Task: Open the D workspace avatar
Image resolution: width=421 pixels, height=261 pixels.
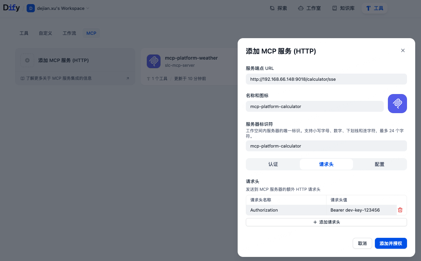Action: pos(31,8)
